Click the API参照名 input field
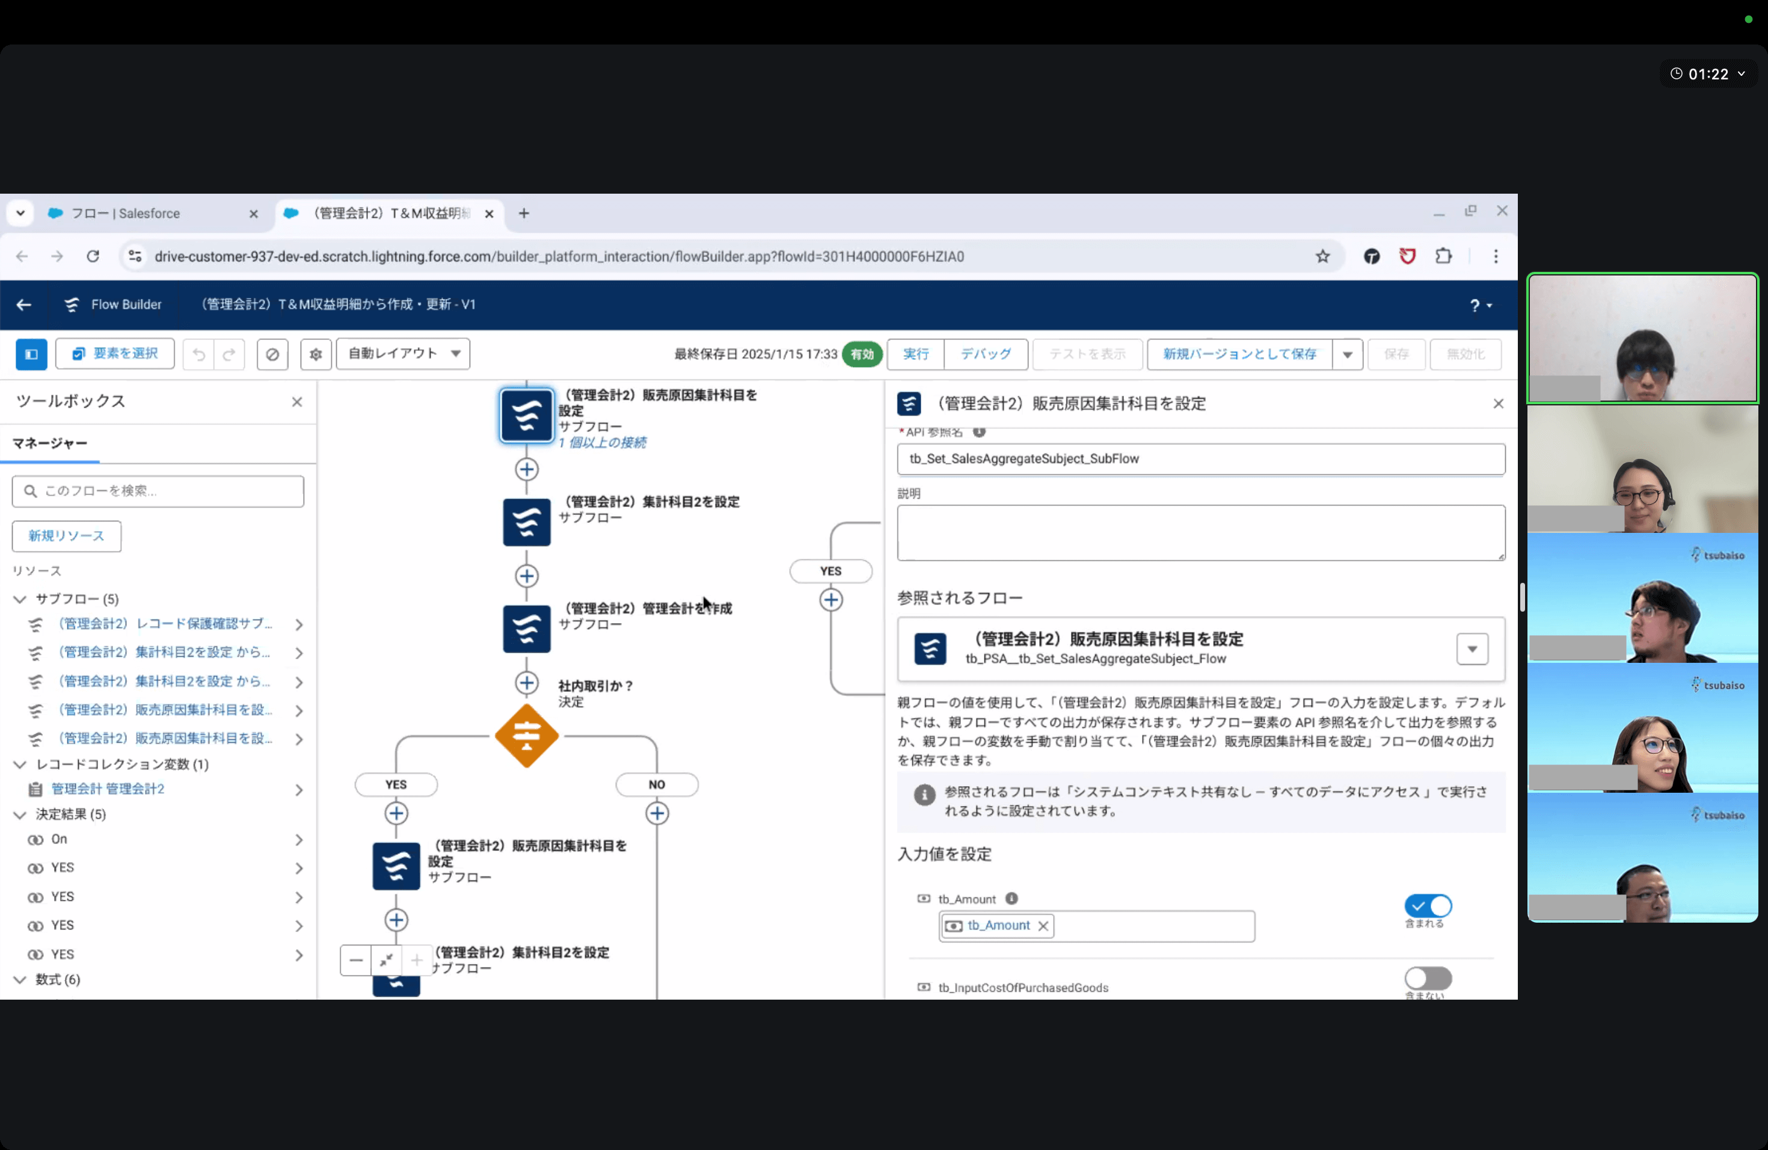This screenshot has width=1768, height=1150. click(1200, 459)
